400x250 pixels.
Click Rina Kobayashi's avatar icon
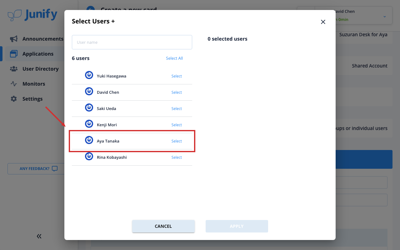tap(89, 156)
